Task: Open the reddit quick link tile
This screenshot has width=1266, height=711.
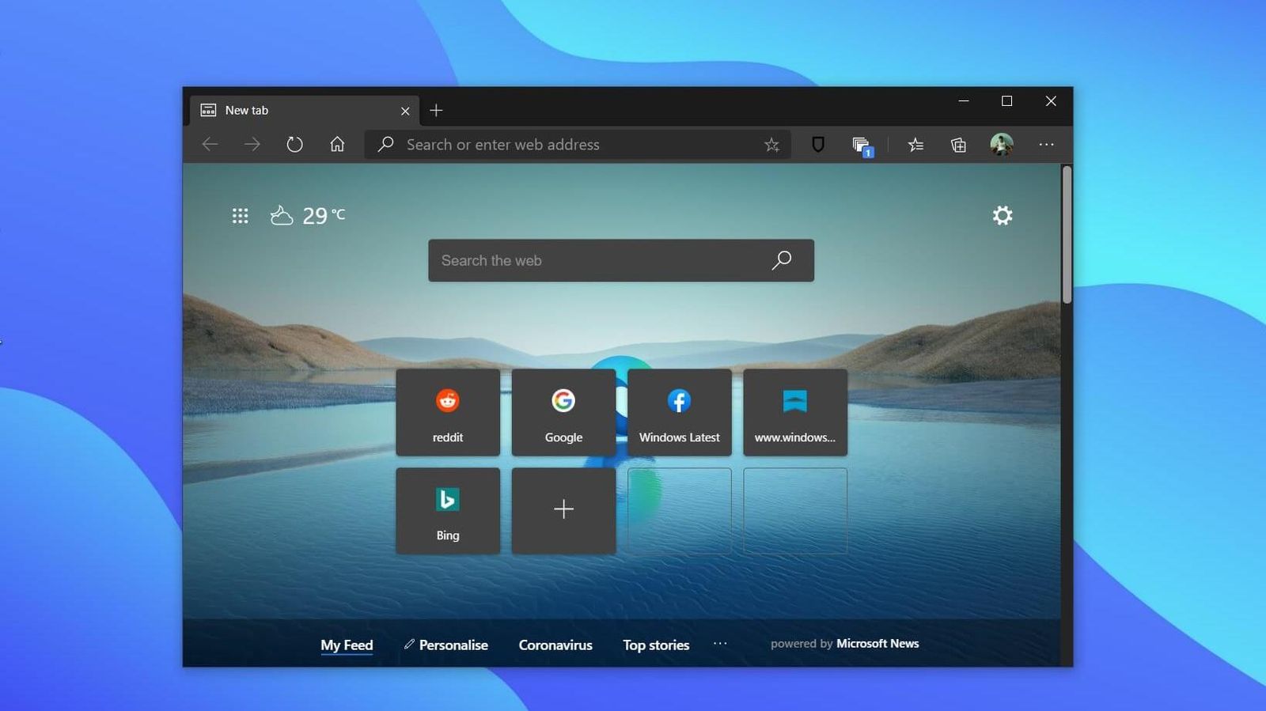Action: (x=448, y=412)
